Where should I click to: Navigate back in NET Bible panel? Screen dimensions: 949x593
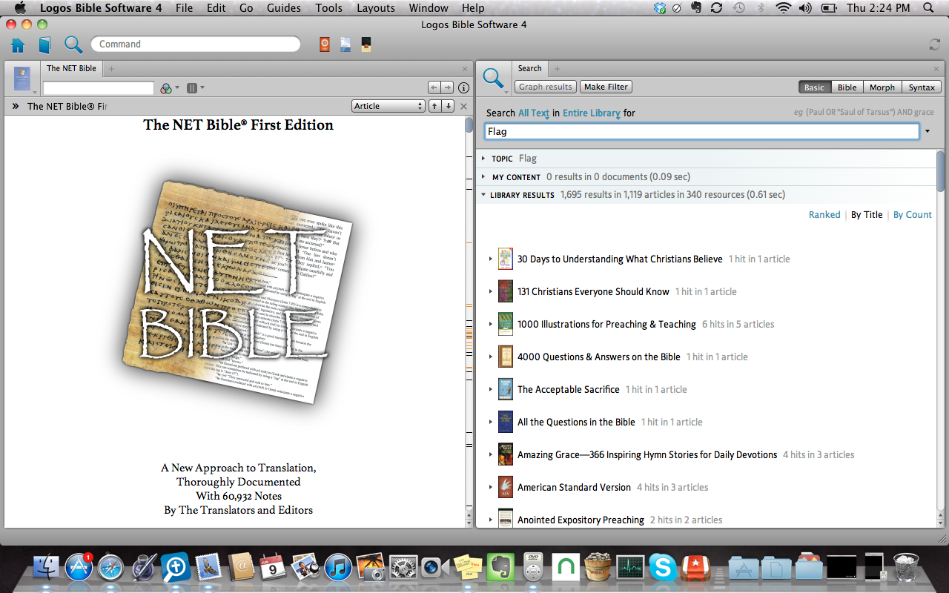tap(434, 87)
